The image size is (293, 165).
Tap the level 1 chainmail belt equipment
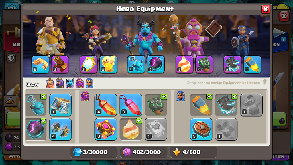click(60, 105)
